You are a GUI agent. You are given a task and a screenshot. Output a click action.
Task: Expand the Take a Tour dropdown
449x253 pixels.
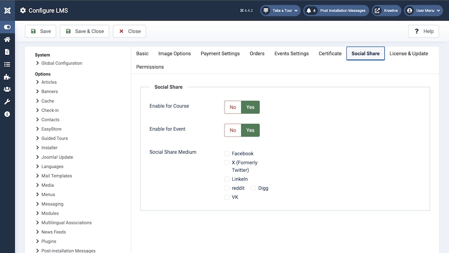pyautogui.click(x=281, y=10)
